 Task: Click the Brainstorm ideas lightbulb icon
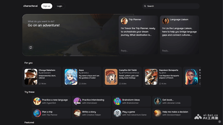117,101
